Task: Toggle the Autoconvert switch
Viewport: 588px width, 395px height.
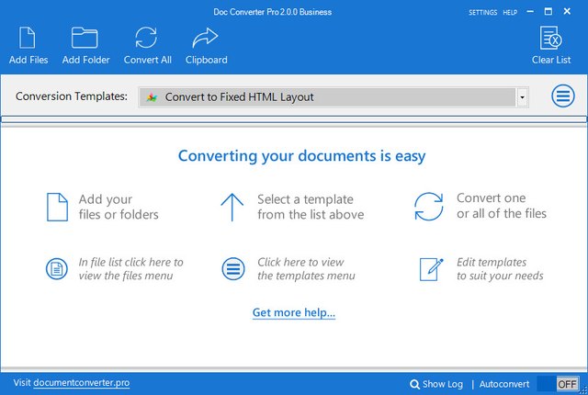Action: coord(558,383)
